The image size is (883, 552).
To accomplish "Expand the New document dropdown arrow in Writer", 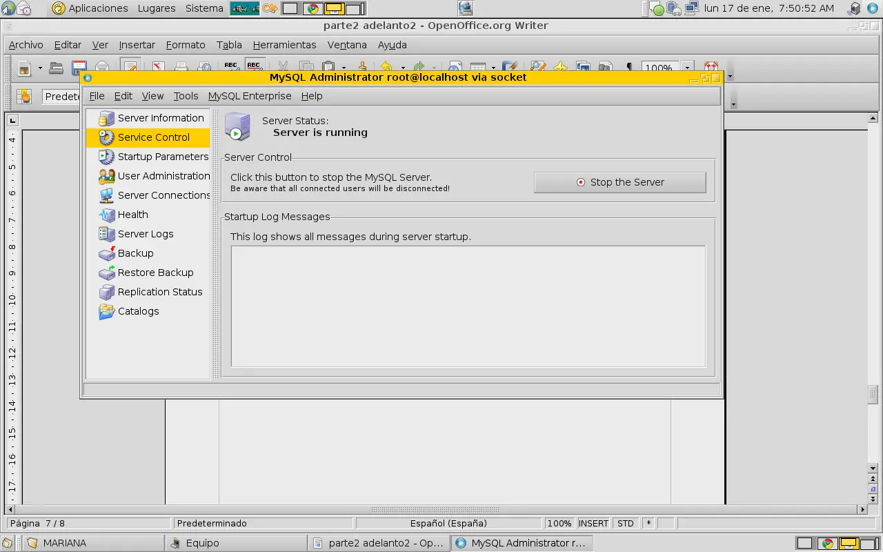I will point(40,68).
